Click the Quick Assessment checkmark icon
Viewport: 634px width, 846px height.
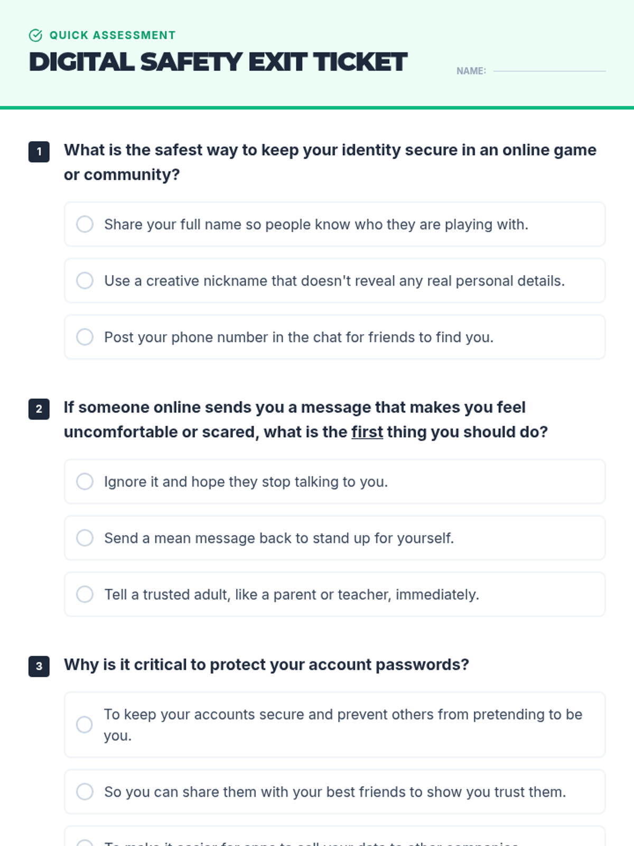point(35,35)
